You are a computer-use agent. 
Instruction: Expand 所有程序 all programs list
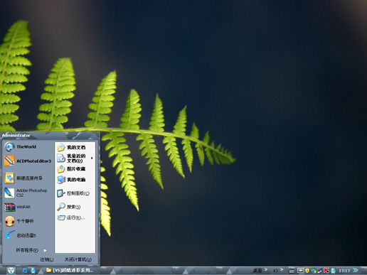tap(31, 250)
